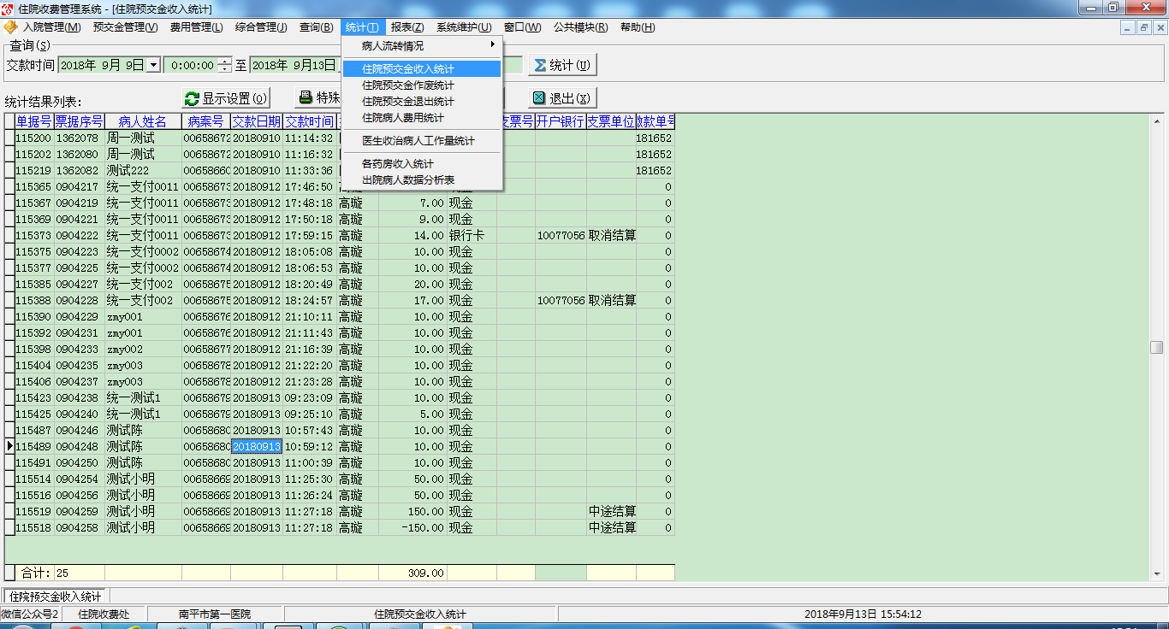Click 住院收费处 in the status bar
This screenshot has width=1169, height=629.
(x=104, y=614)
